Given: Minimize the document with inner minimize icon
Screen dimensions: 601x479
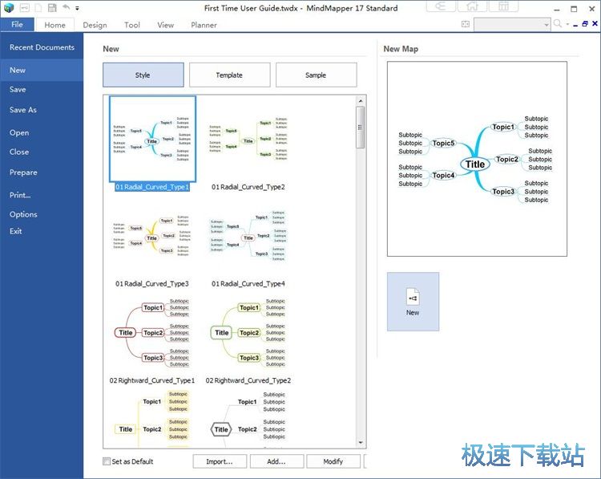Looking at the screenshot, I should 575,25.
